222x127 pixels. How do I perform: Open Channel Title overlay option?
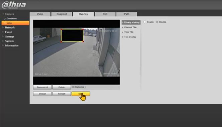click(x=130, y=27)
